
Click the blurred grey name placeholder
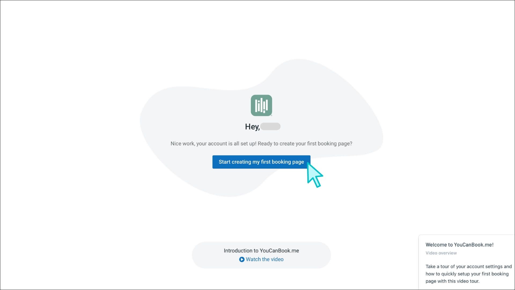point(270,126)
